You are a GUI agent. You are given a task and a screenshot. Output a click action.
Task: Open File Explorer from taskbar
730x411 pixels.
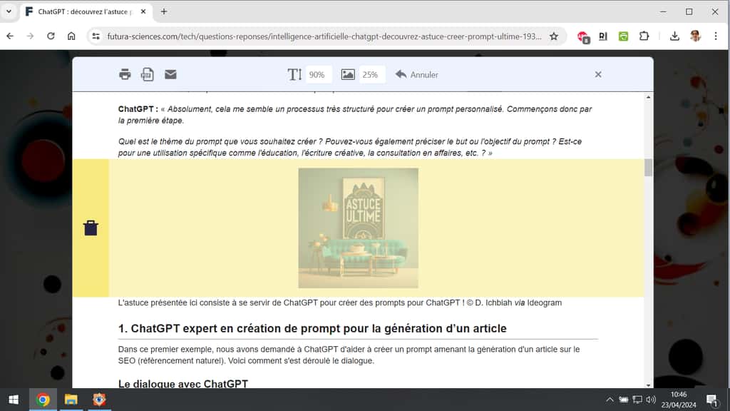pyautogui.click(x=71, y=400)
